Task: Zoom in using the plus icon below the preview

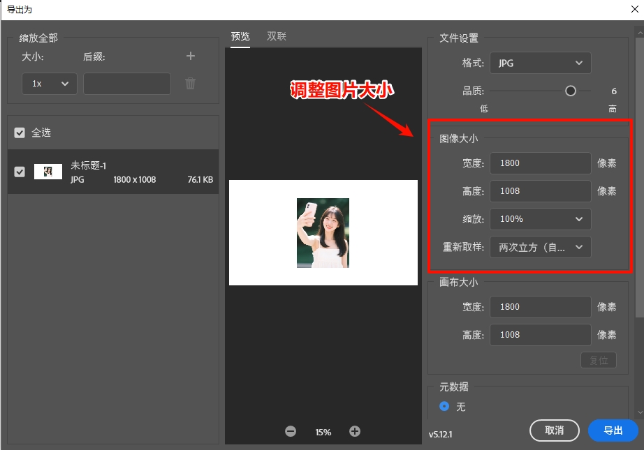Action: tap(354, 431)
